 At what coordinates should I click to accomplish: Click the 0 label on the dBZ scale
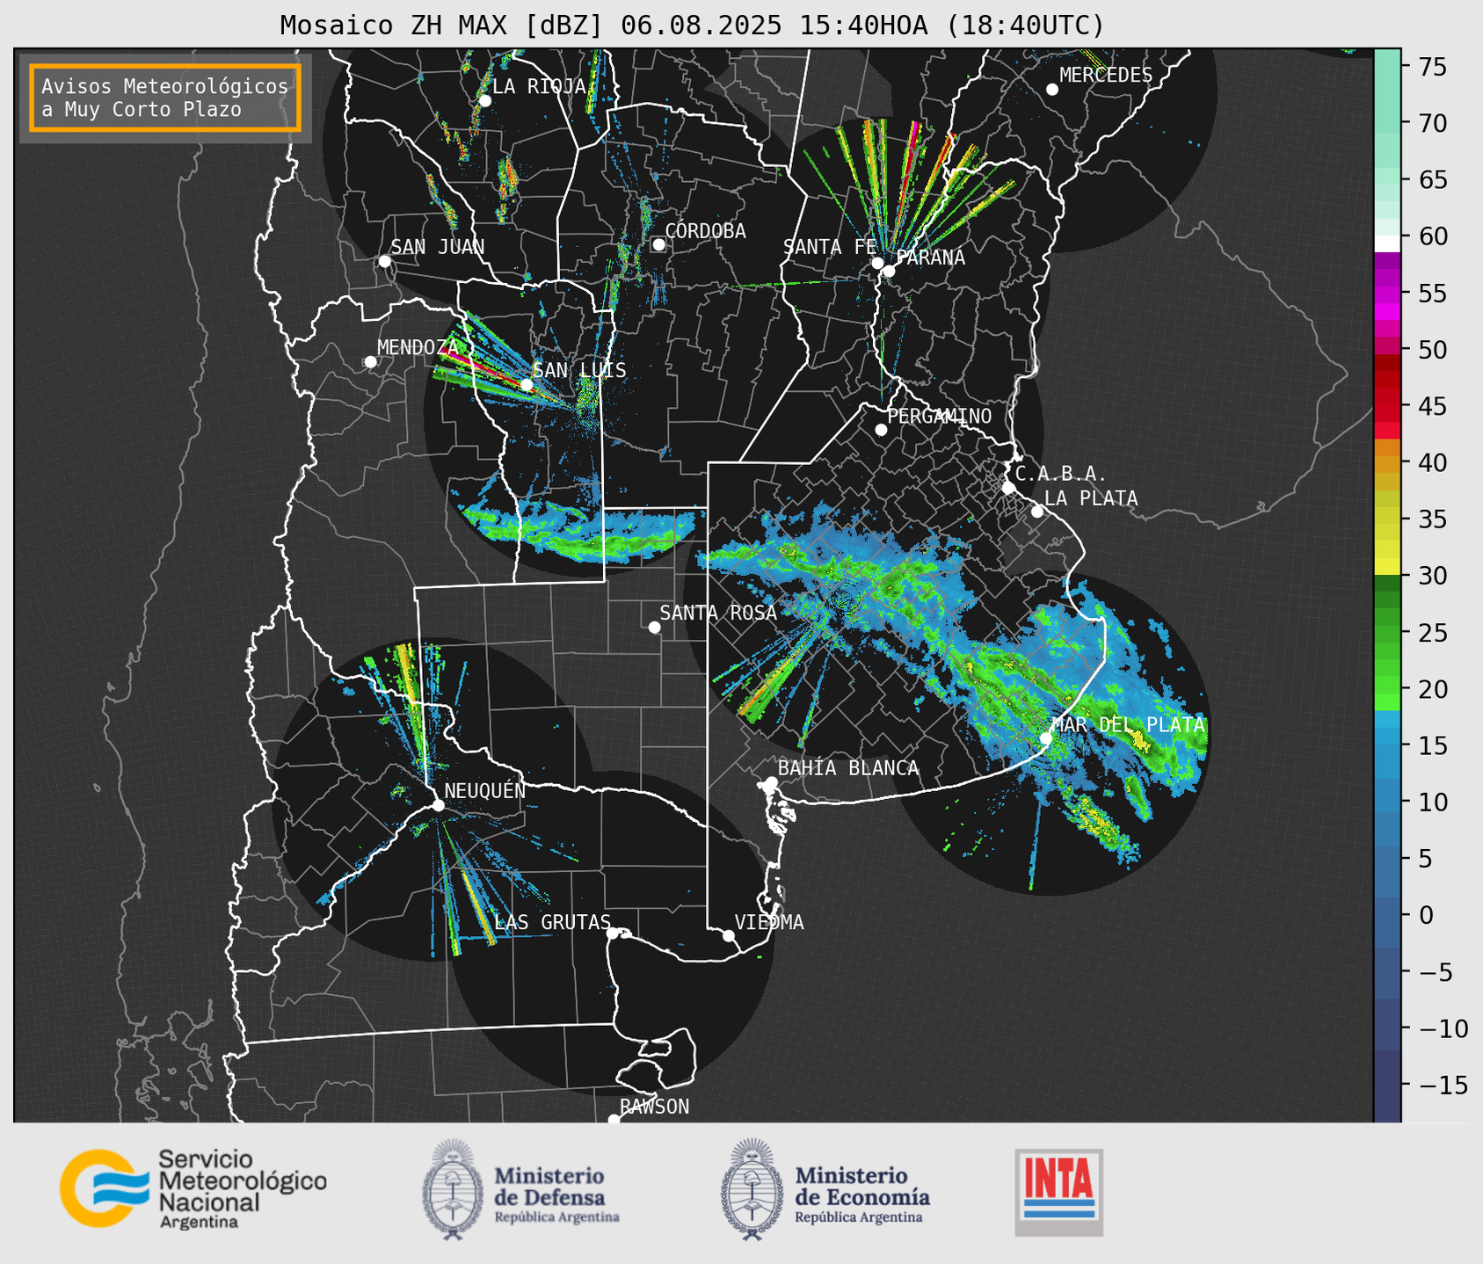tap(1426, 915)
